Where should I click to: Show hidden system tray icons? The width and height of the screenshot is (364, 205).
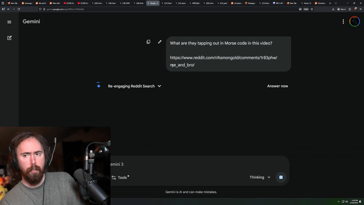point(338,202)
